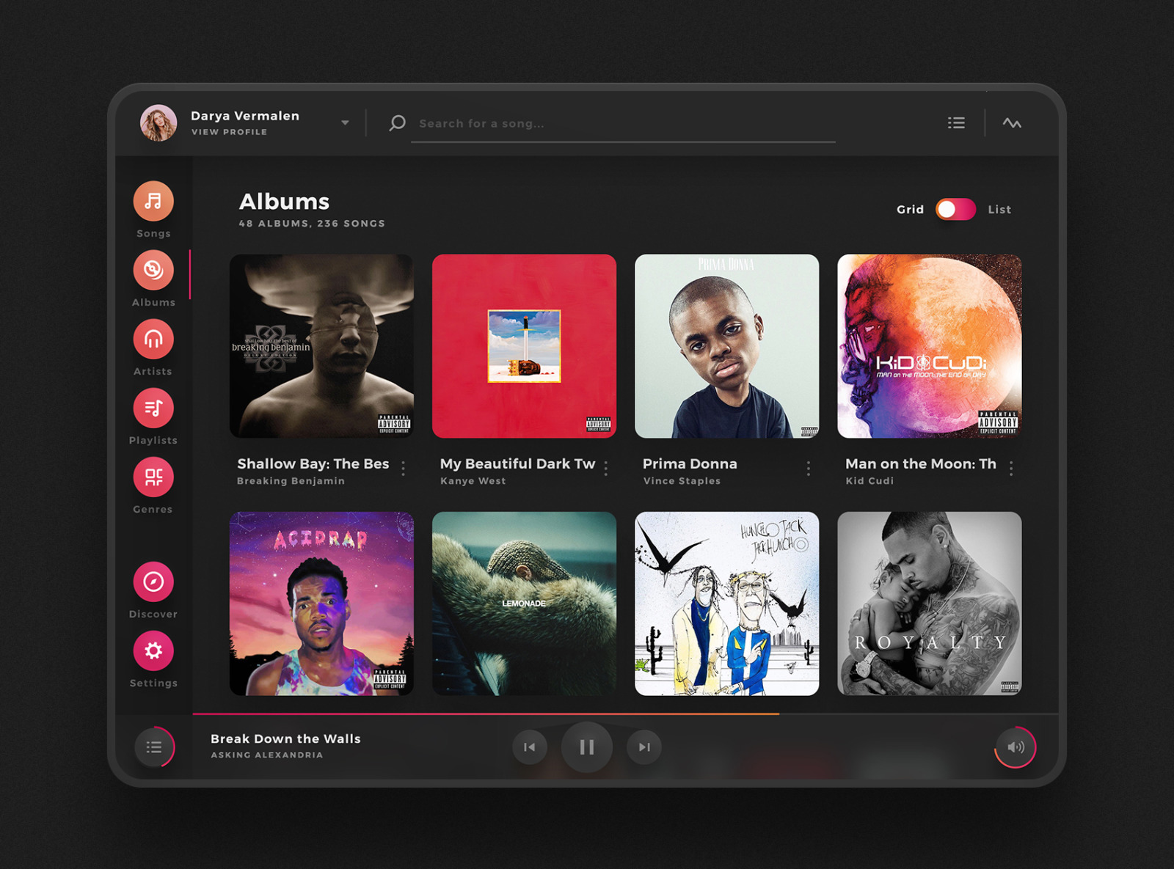Click Darya Vermalen's profile avatar
This screenshot has height=869, width=1174.
(158, 122)
